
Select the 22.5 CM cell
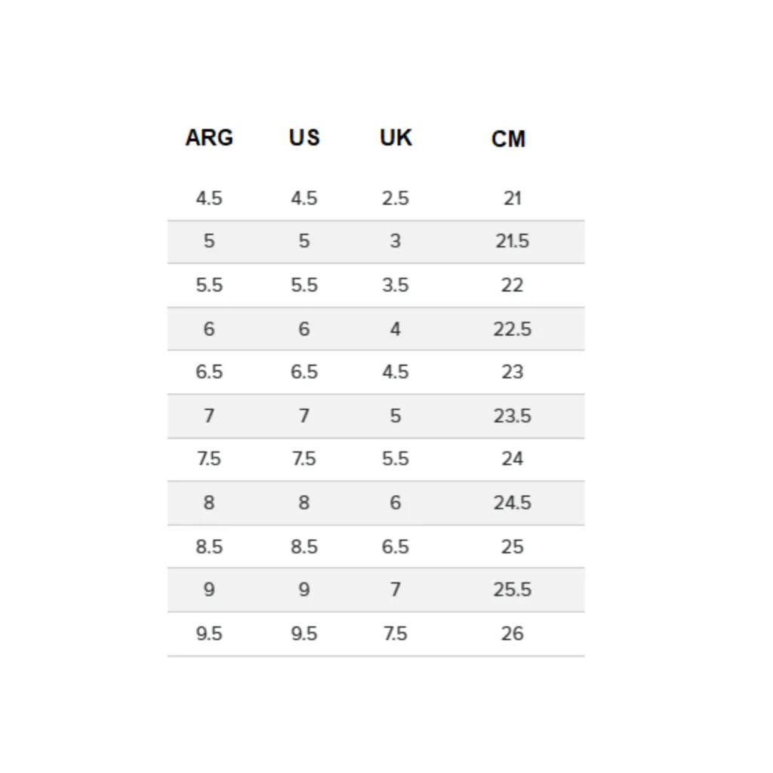coord(513,329)
